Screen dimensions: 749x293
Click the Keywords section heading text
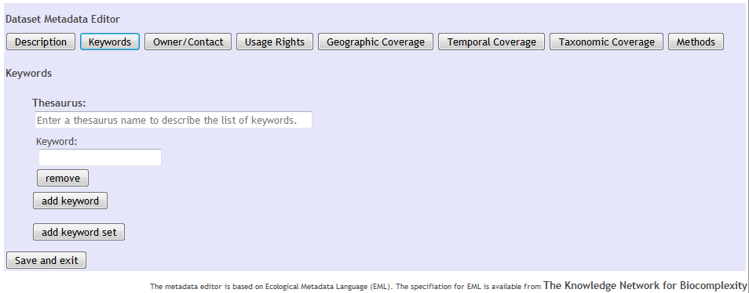pyautogui.click(x=29, y=74)
